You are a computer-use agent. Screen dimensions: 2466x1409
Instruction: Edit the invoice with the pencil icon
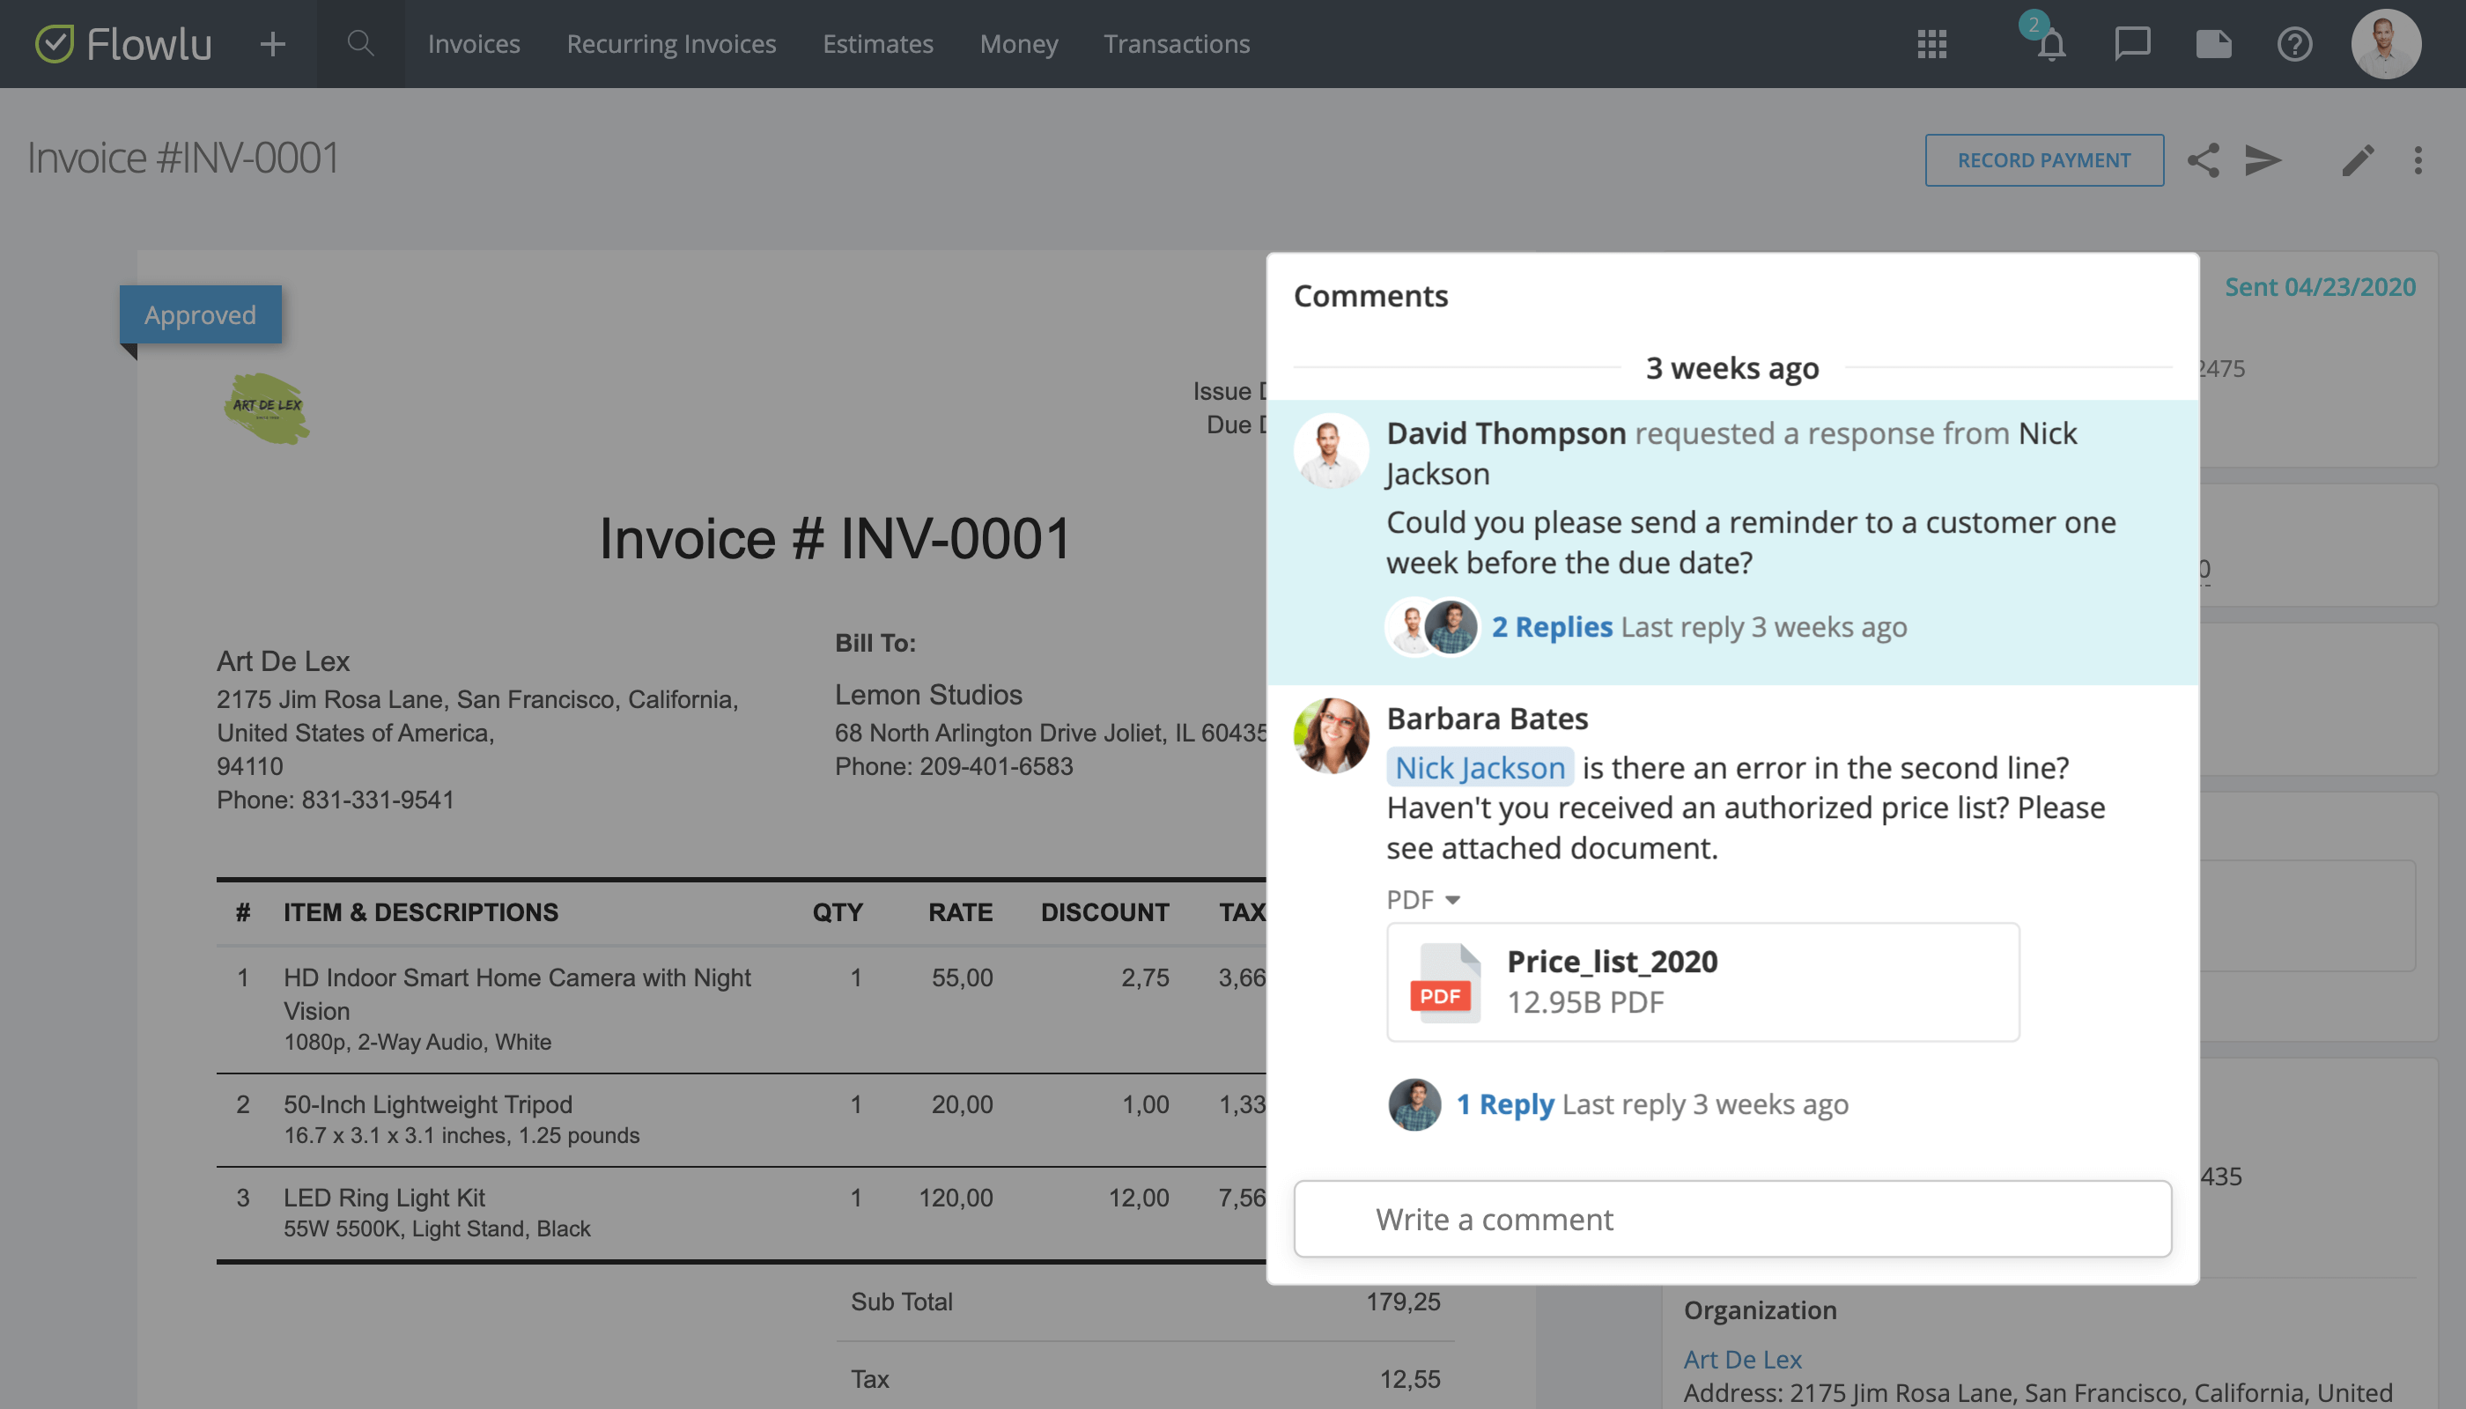(2359, 159)
